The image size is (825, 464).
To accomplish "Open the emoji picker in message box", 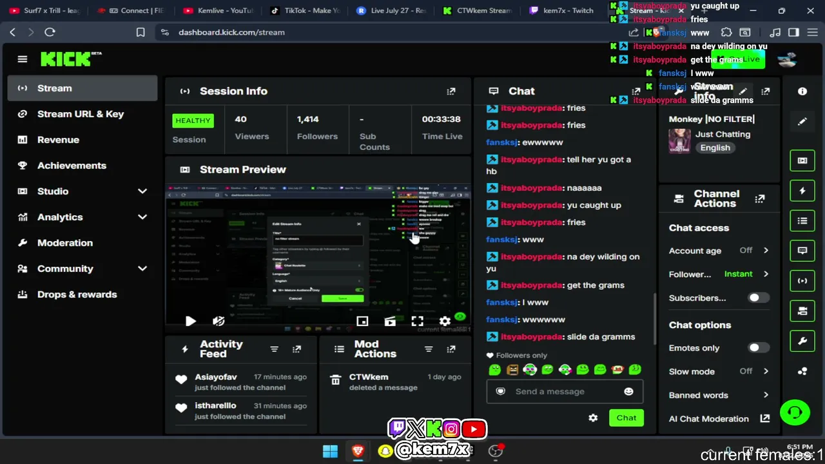I will point(628,392).
